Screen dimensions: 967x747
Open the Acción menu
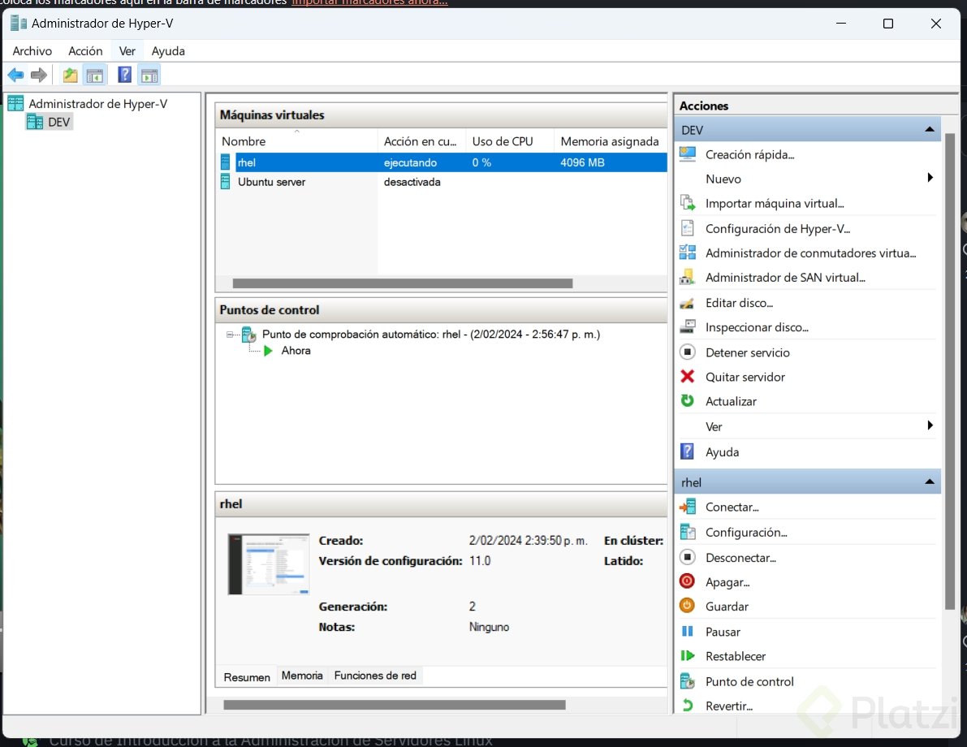click(x=85, y=51)
